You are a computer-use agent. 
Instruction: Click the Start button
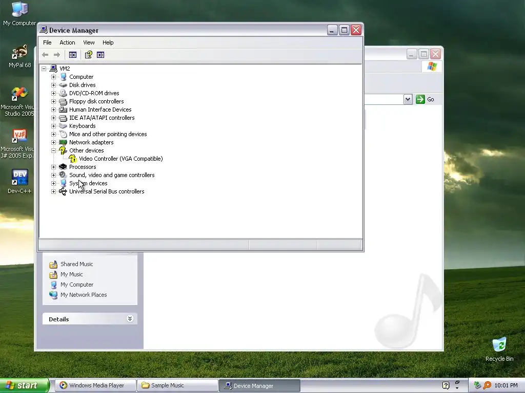point(24,385)
